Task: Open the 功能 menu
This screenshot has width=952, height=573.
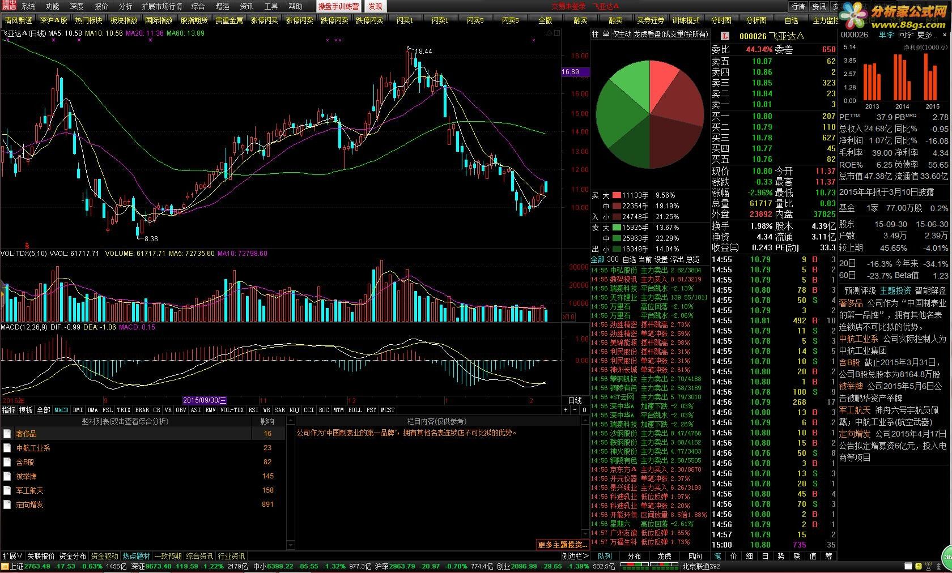Action: coord(52,6)
